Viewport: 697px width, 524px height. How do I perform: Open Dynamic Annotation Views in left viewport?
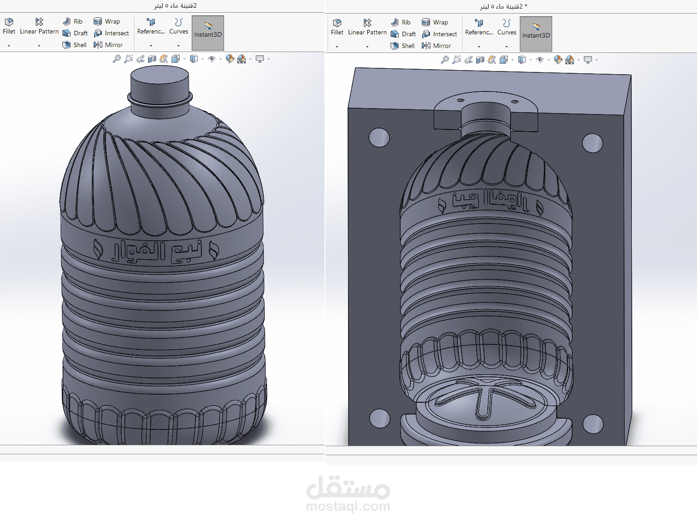164,59
